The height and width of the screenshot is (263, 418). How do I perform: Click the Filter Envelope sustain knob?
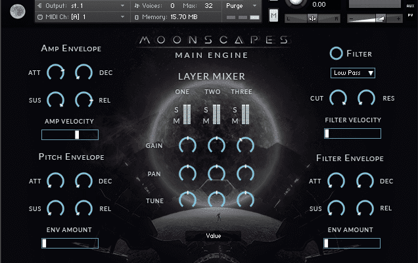(337, 208)
